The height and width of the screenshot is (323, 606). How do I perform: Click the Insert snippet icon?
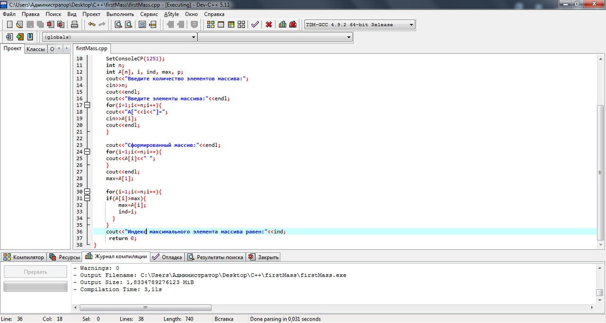[x=9, y=37]
